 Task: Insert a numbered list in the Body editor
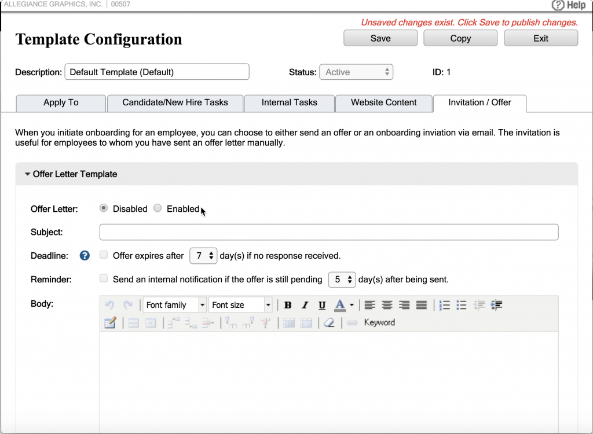tap(444, 304)
